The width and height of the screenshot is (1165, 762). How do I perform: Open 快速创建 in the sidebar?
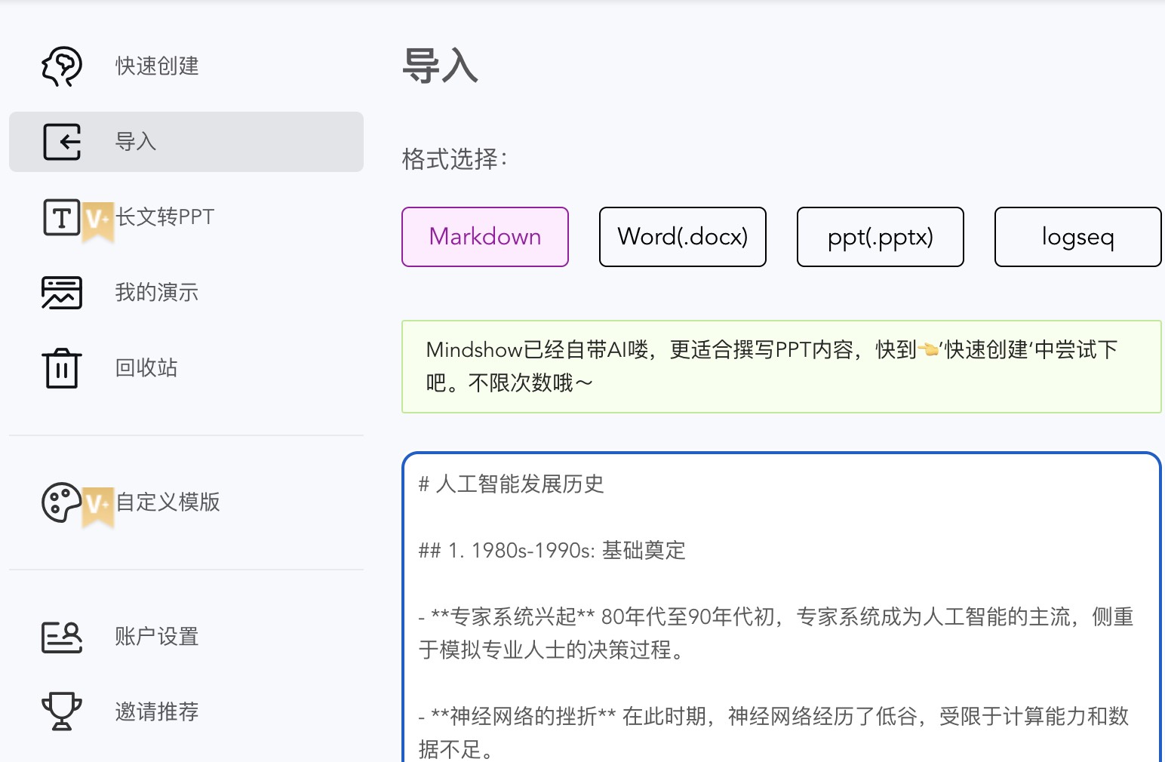(x=157, y=66)
